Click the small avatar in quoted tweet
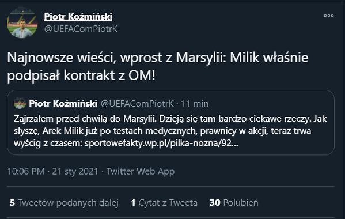 click(x=20, y=103)
